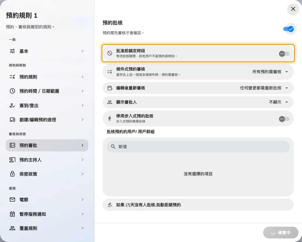The image size is (302, 242).
Task: Open the 保密政策 section
Action: (x=47, y=174)
